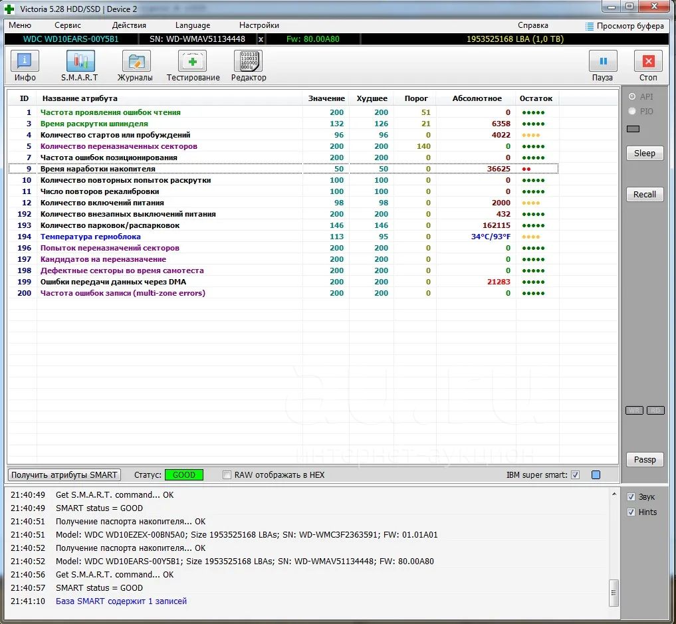Click the Passp button
Image resolution: width=676 pixels, height=624 pixels.
coord(645,459)
